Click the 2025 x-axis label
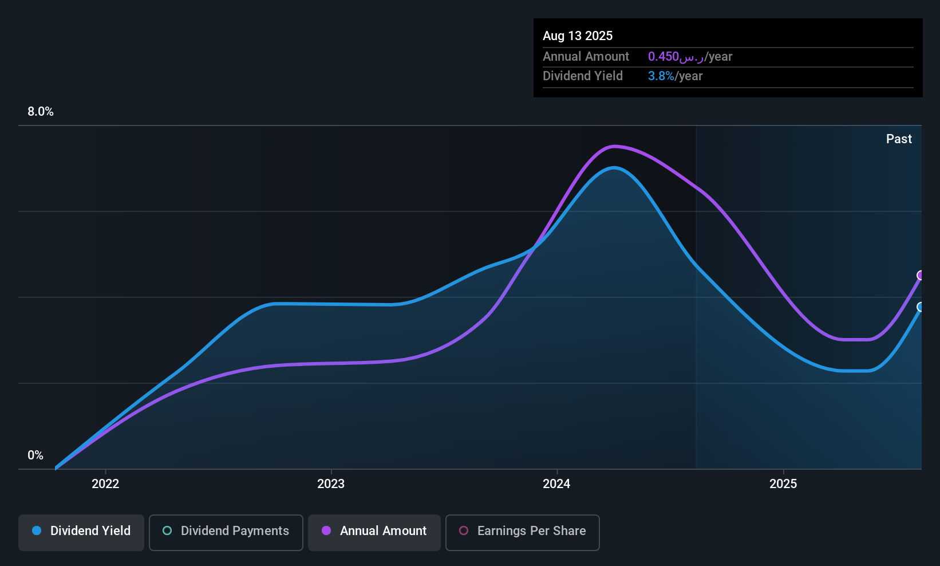The image size is (940, 566). [x=783, y=484]
